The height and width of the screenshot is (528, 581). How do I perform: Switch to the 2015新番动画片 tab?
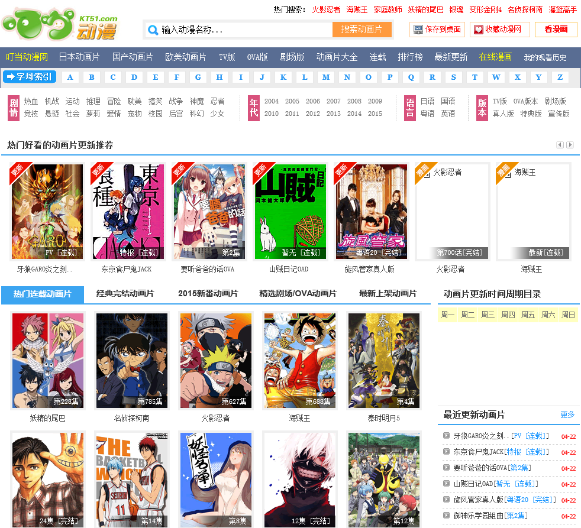tap(208, 294)
